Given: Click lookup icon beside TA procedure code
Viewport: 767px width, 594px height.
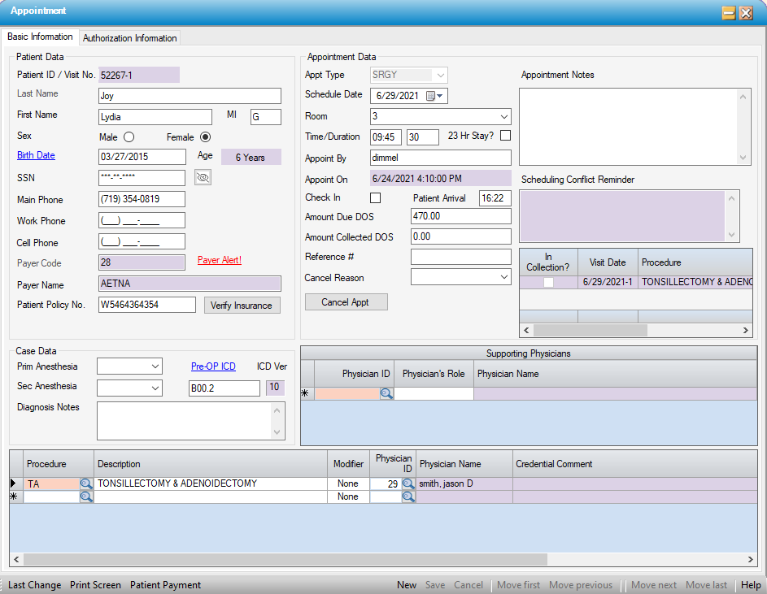Looking at the screenshot, I should [86, 483].
